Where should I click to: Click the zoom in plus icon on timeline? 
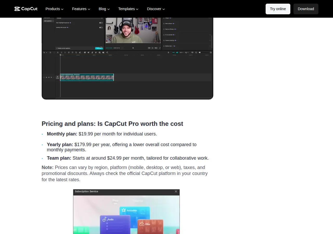pyautogui.click(x=211, y=53)
